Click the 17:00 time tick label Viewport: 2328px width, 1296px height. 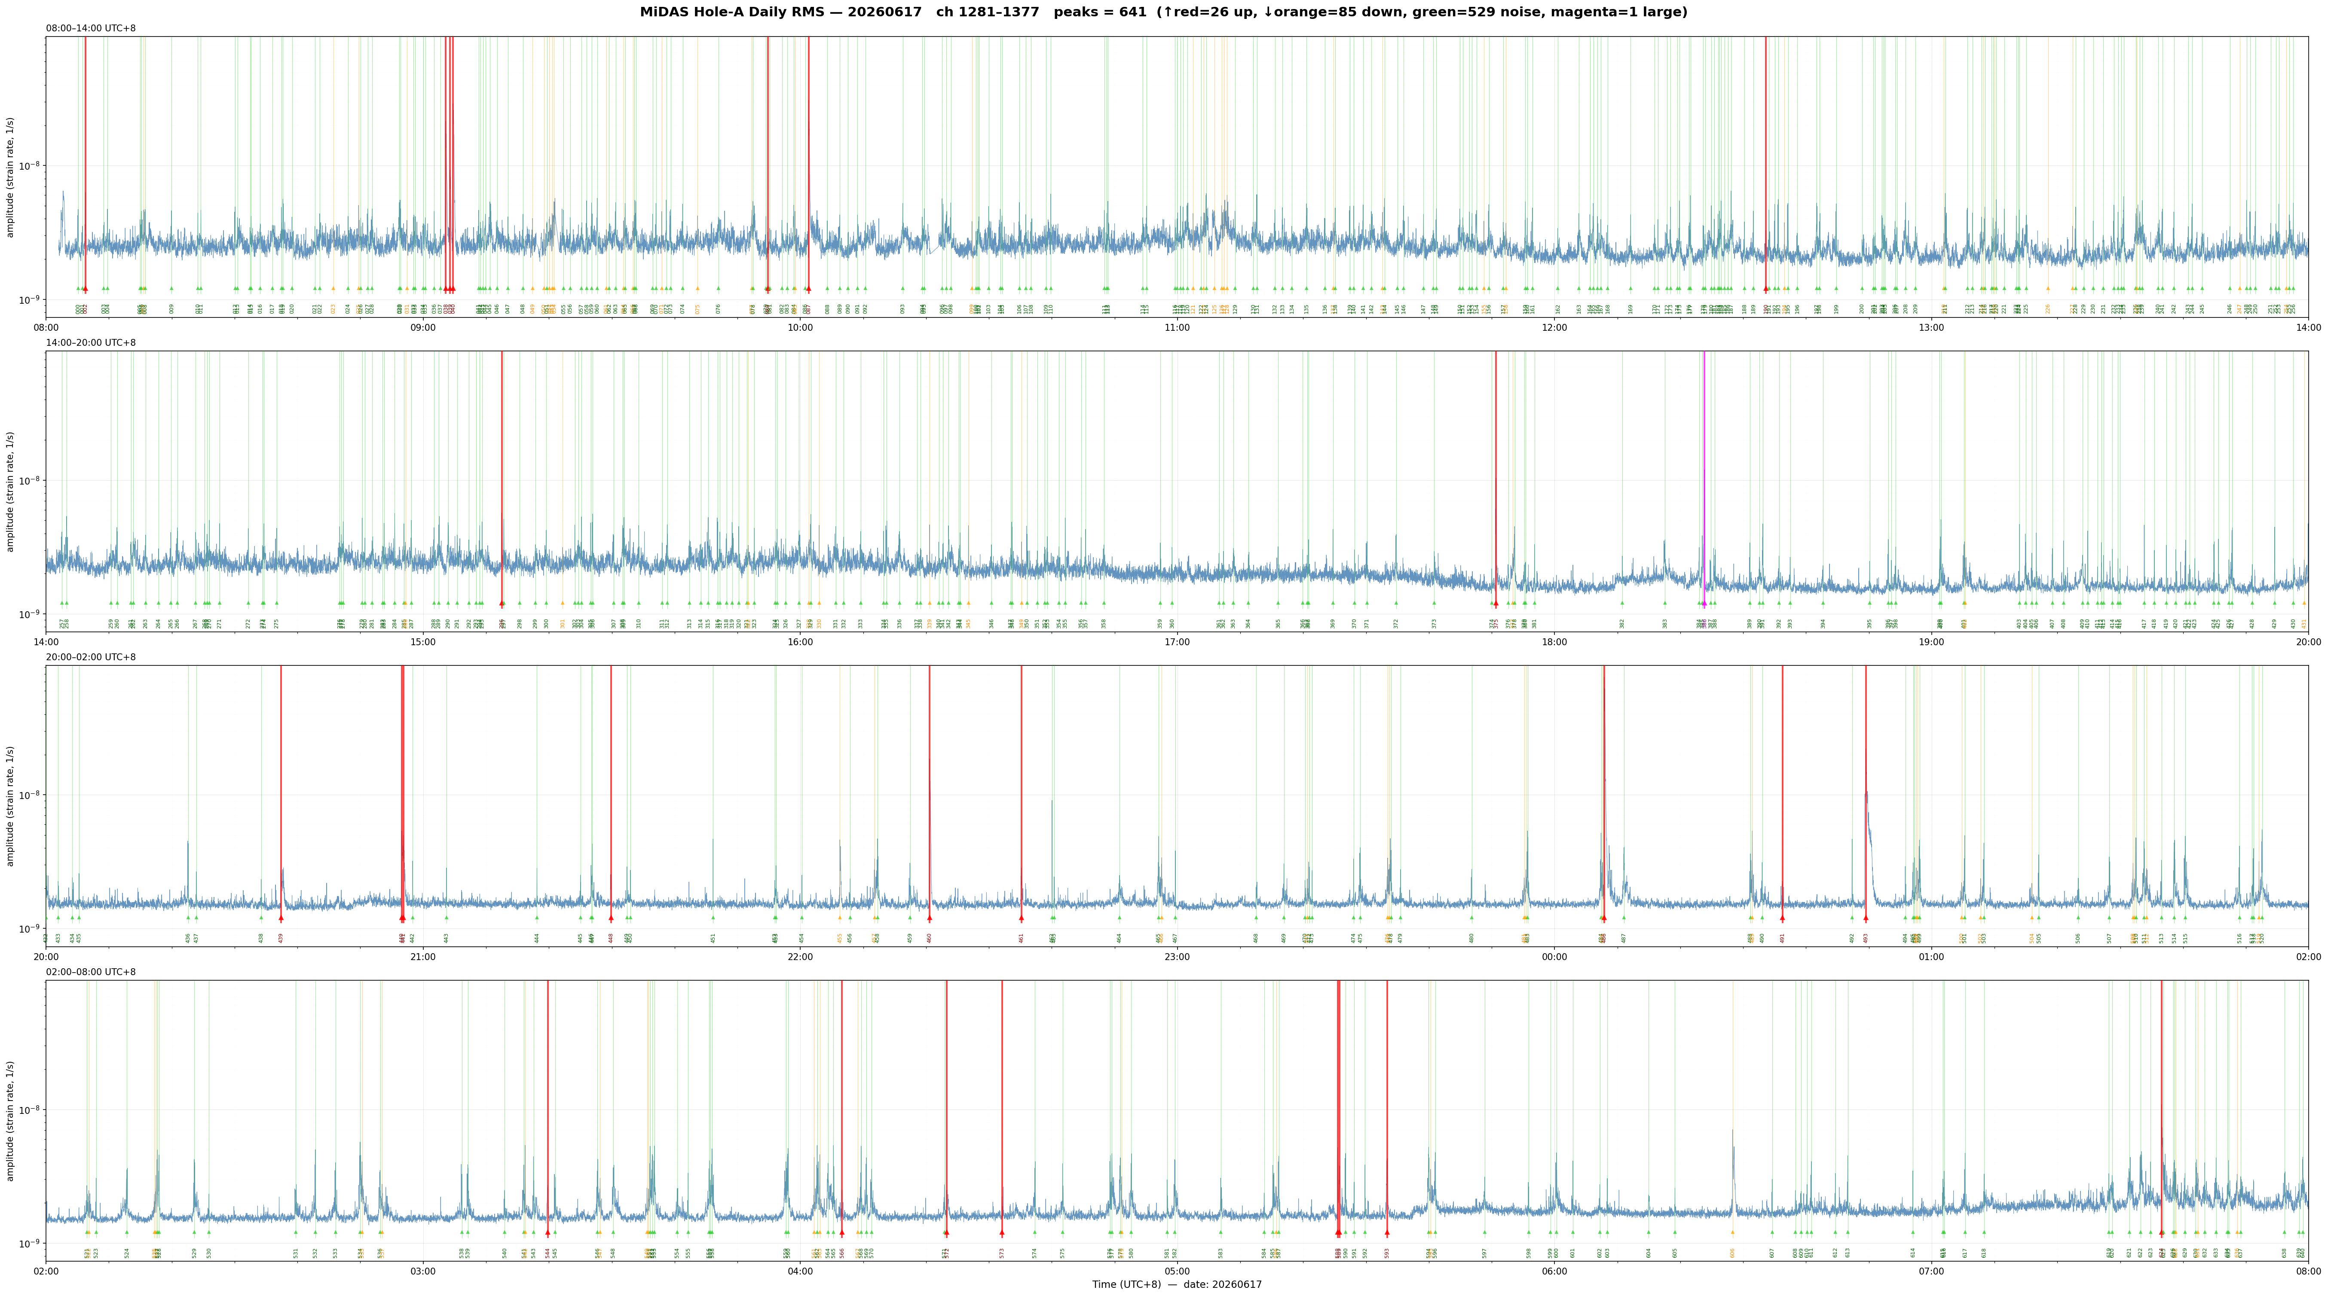coord(1177,642)
